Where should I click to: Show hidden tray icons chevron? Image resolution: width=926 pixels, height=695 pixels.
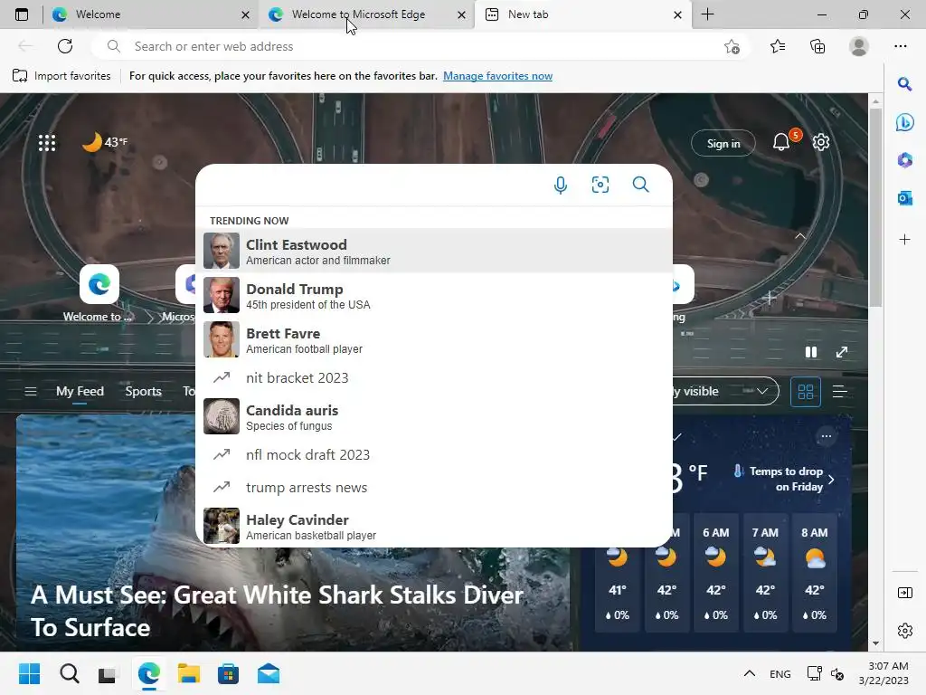point(749,673)
